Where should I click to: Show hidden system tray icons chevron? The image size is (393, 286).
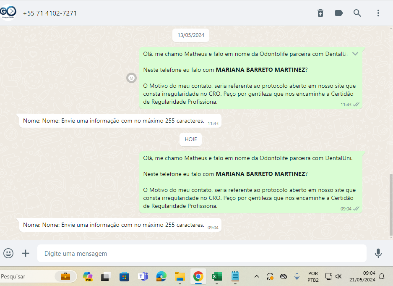pos(257,276)
